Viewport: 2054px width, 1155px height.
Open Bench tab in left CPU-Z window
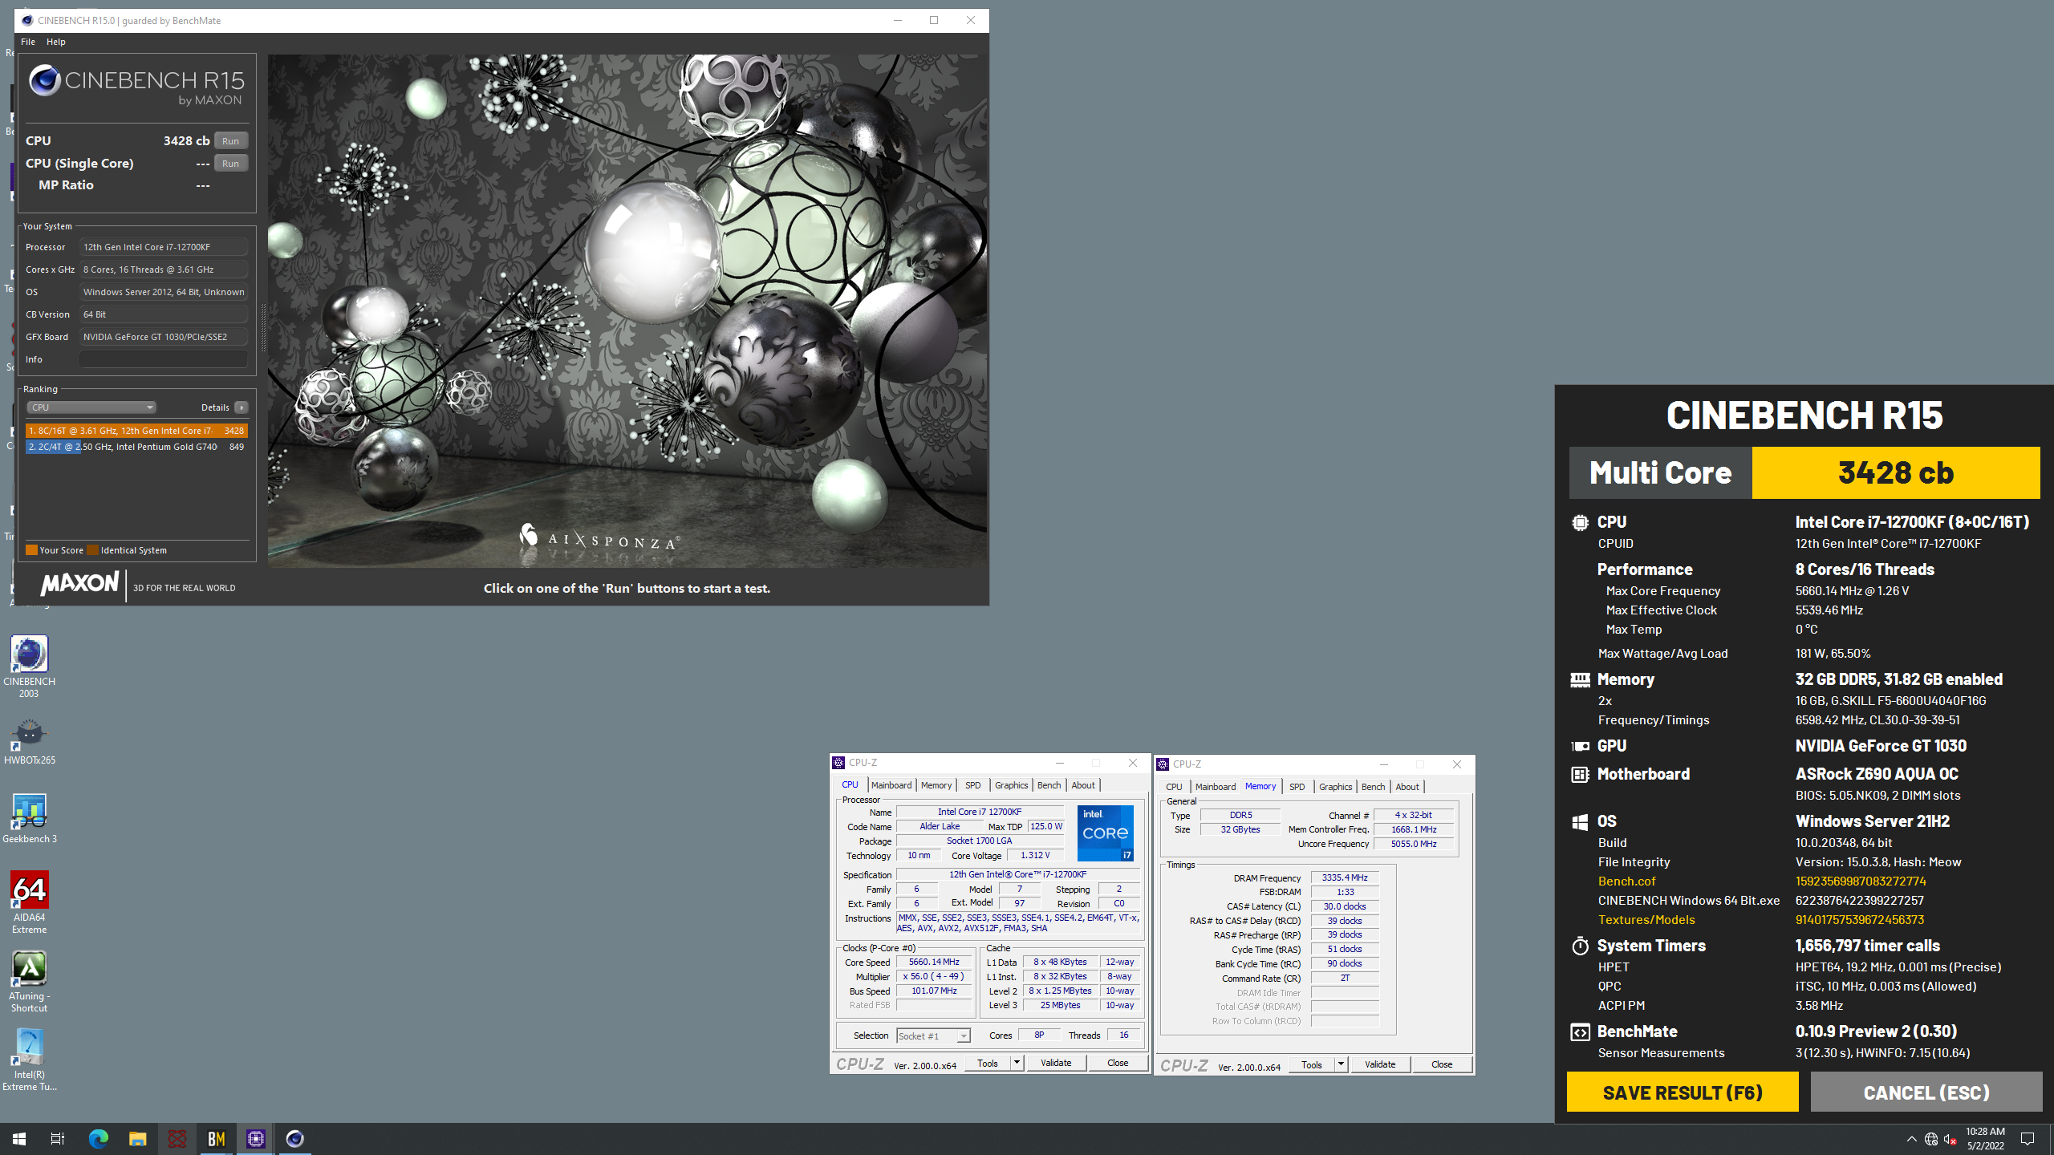1049,785
